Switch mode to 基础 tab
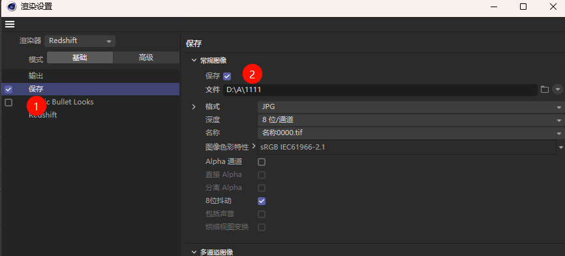The width and height of the screenshot is (565, 256). tap(80, 57)
